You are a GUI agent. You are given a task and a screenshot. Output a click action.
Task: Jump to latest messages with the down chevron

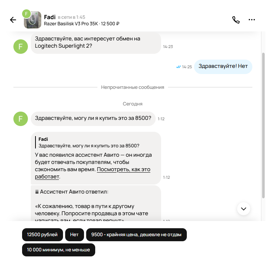click(x=244, y=209)
